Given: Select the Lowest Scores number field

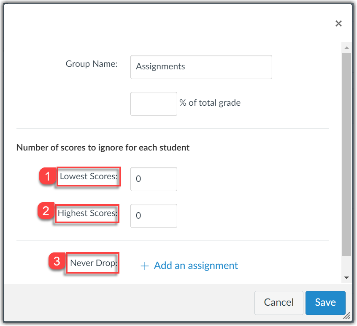Looking at the screenshot, I should point(154,179).
